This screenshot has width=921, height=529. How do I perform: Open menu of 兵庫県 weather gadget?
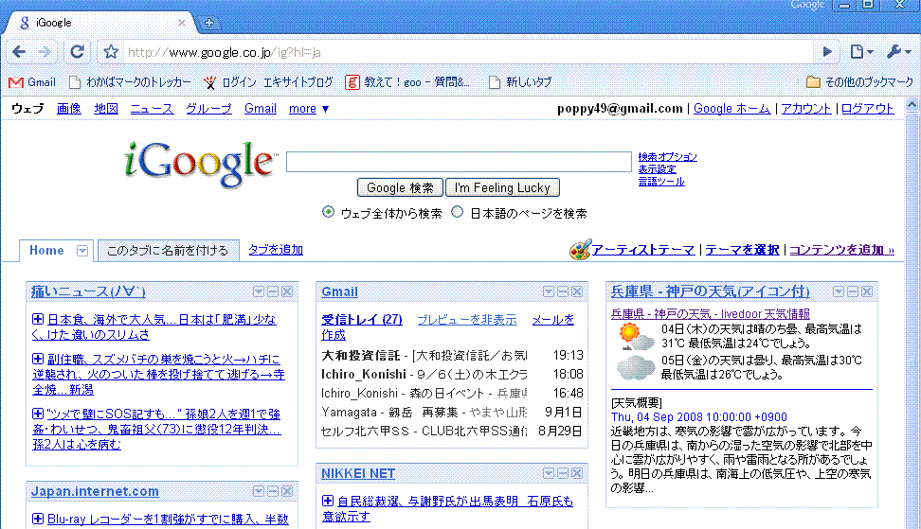[x=839, y=291]
